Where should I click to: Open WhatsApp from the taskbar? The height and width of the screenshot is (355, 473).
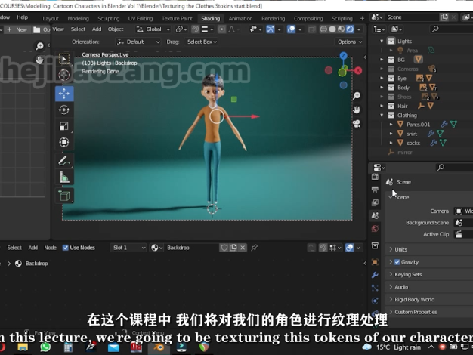tap(45, 347)
